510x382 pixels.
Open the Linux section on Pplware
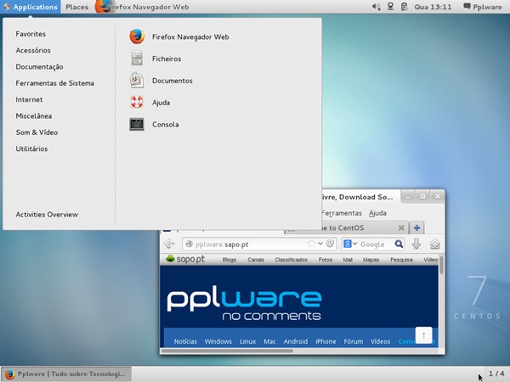coord(248,341)
